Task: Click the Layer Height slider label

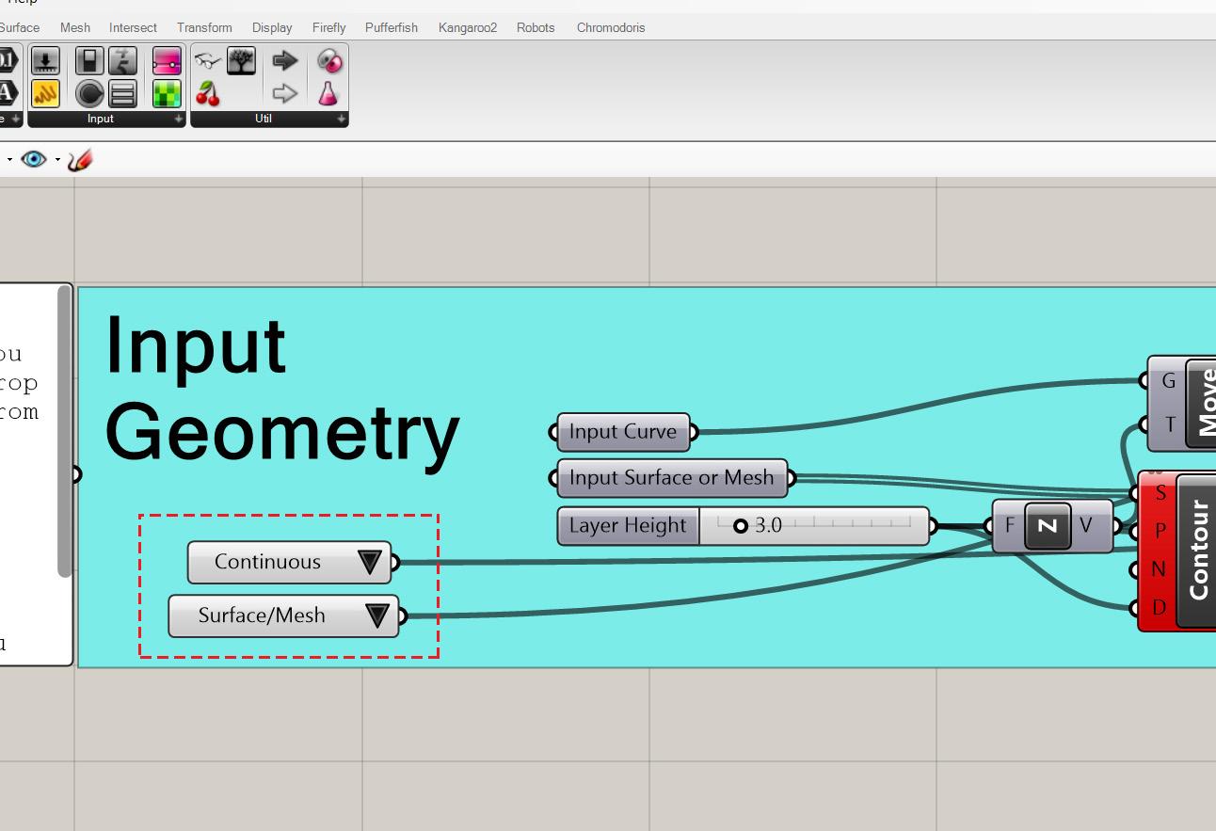Action: pyautogui.click(x=628, y=526)
